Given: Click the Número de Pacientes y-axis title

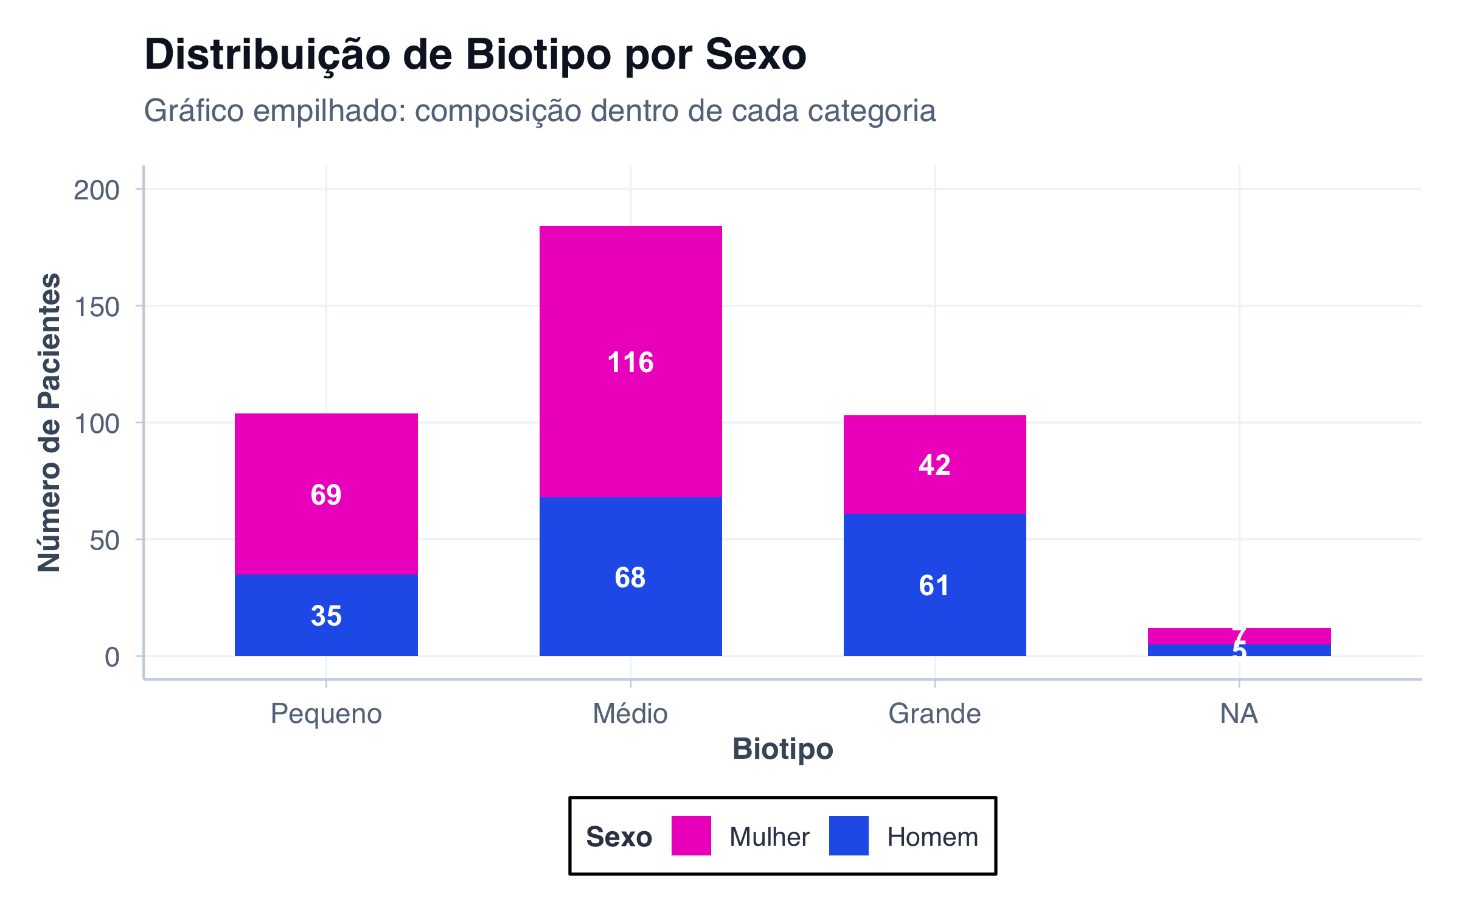Looking at the screenshot, I should (x=49, y=423).
